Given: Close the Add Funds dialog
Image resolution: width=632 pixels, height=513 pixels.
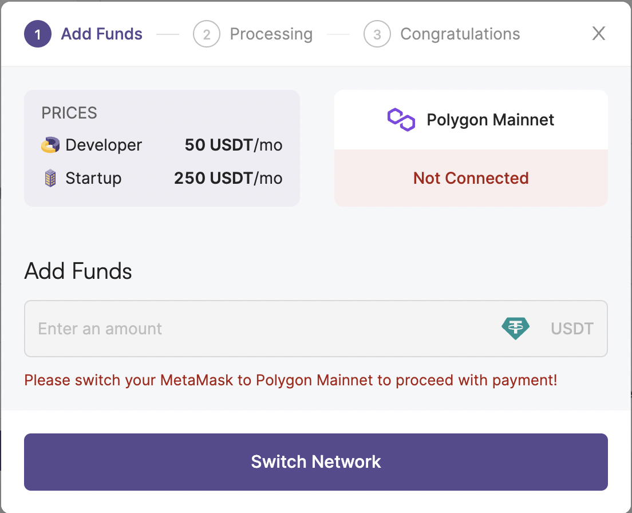Looking at the screenshot, I should click(x=599, y=33).
